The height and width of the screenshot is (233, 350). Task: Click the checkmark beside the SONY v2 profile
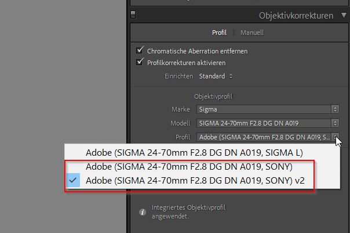(x=72, y=181)
